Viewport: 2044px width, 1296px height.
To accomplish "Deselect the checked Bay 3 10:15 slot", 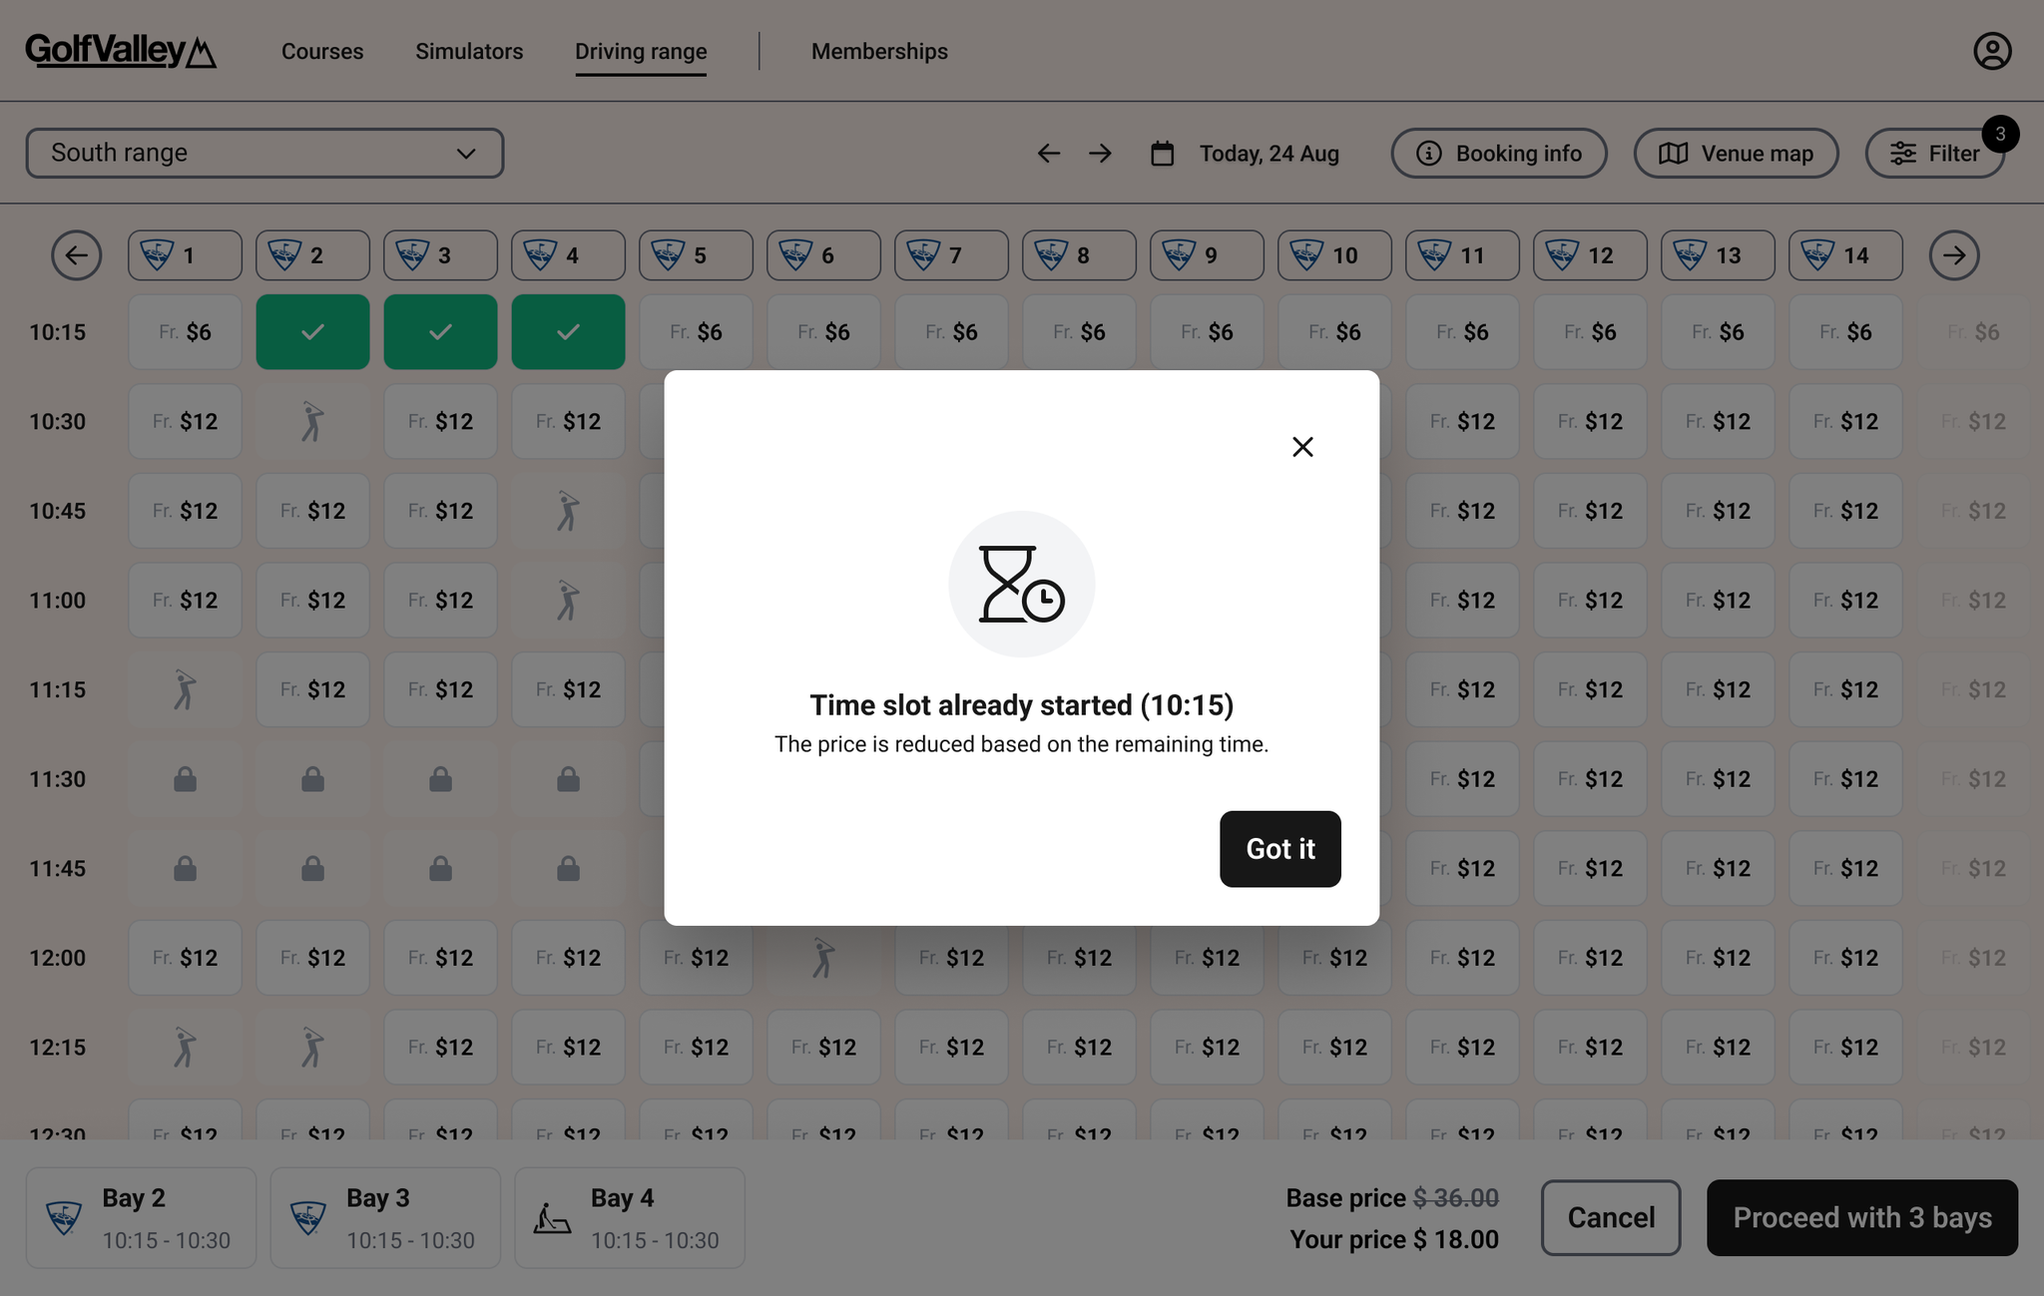I will (440, 332).
